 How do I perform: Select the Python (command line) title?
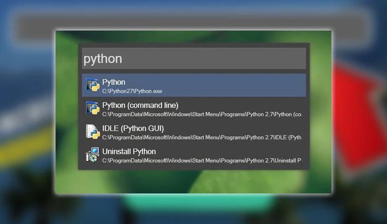click(140, 106)
